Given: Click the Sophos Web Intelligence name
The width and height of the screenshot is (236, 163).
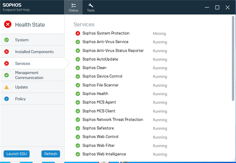Looking at the screenshot, I should (x=104, y=154).
